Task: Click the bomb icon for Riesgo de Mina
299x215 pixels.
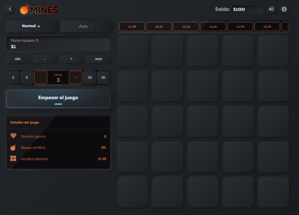Action: pyautogui.click(x=13, y=147)
